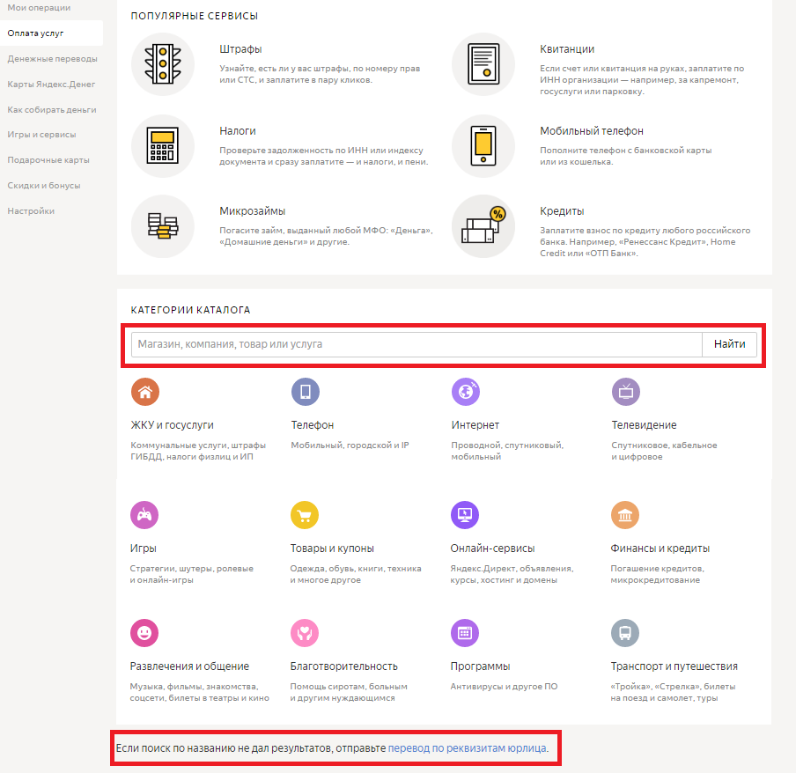Click the gamepad Игры category icon

coord(144,515)
